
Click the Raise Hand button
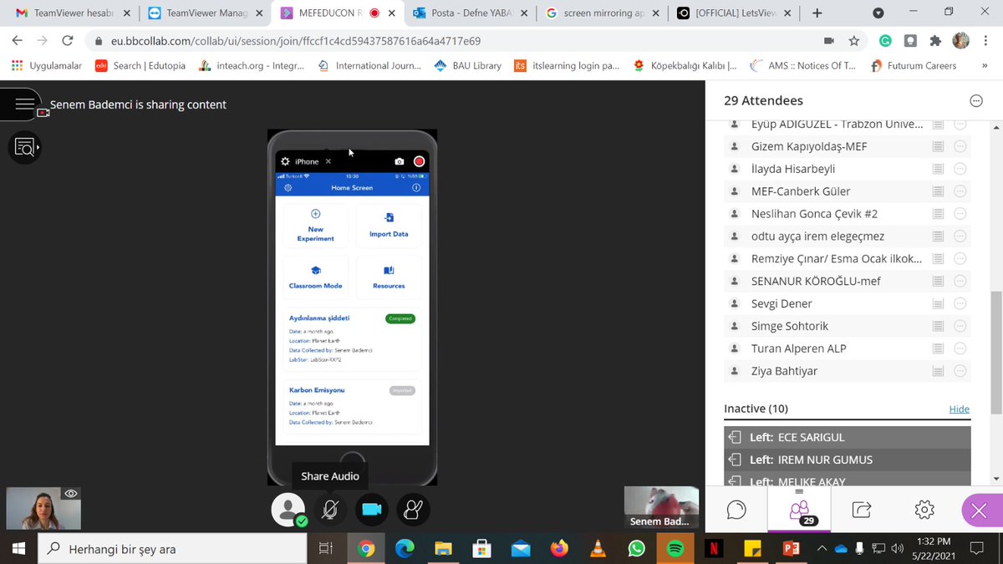(413, 509)
